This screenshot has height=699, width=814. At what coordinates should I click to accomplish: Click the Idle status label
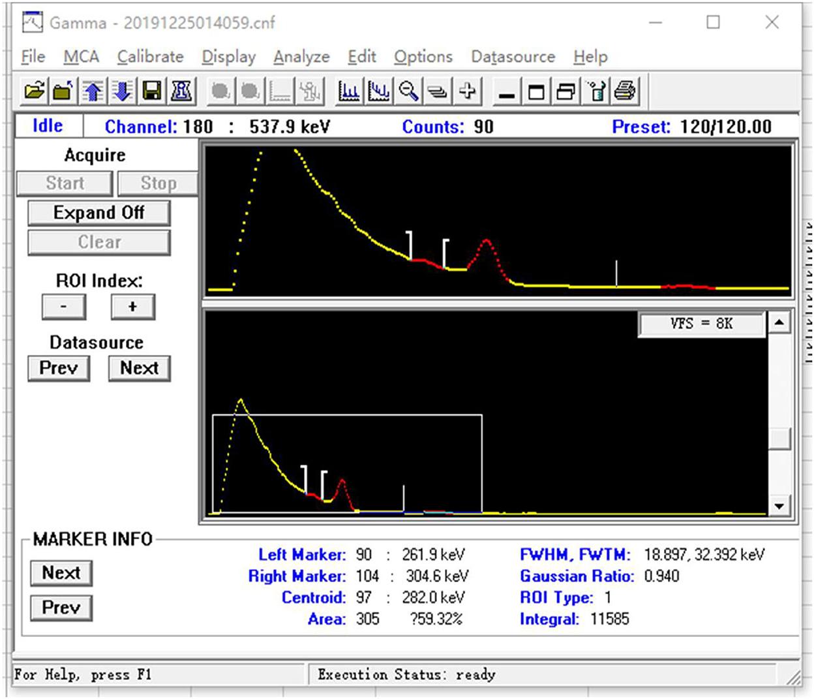(x=48, y=126)
